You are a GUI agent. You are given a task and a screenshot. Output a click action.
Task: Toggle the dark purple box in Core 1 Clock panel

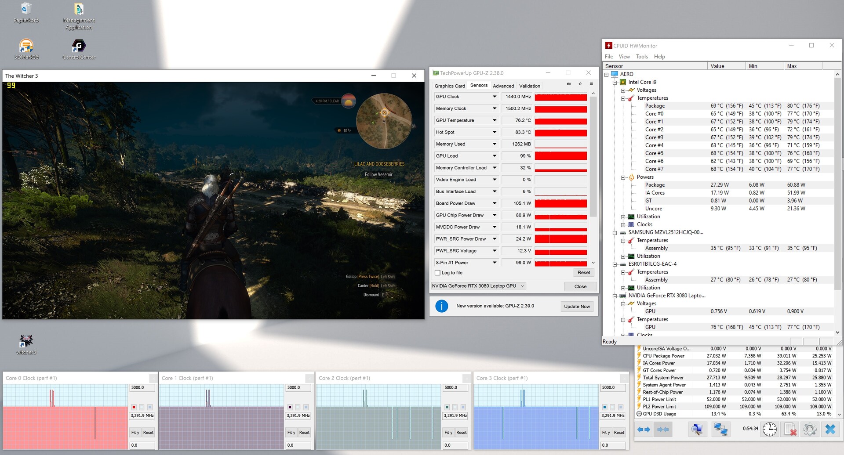click(x=290, y=407)
